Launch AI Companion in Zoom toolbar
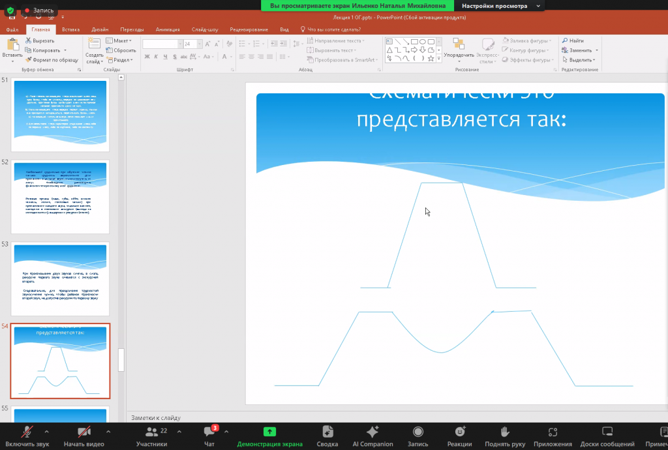Screen dimensions: 668x450 pyautogui.click(x=372, y=436)
